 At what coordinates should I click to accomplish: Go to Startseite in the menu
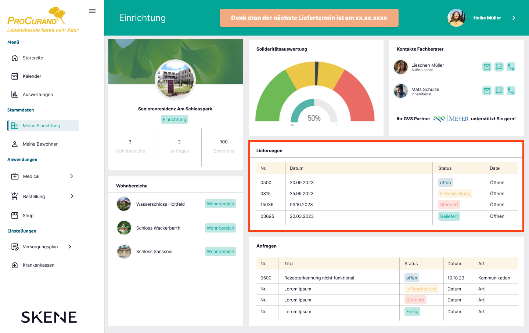pos(33,58)
